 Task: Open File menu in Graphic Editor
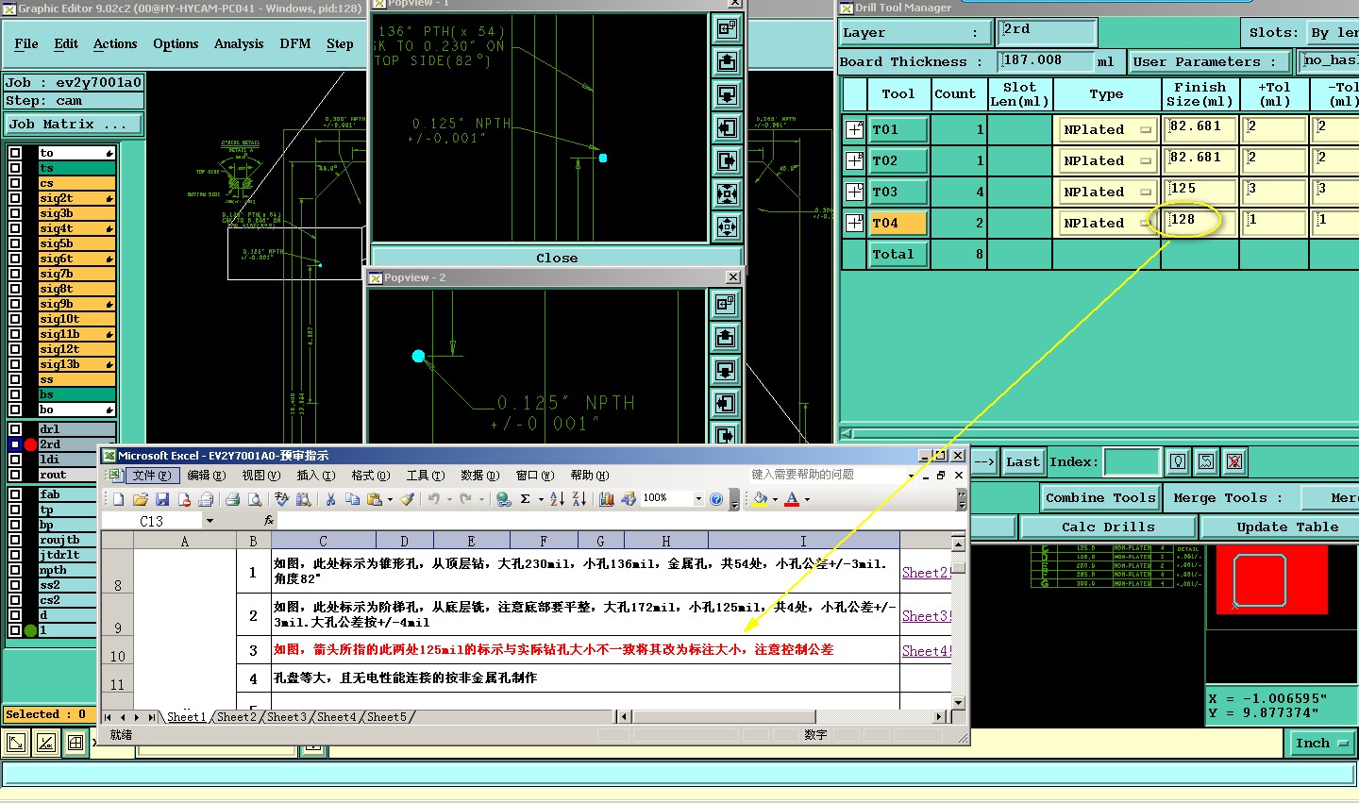coord(26,43)
